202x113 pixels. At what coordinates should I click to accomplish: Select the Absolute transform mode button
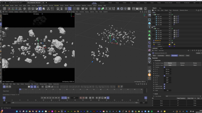tap(182, 63)
